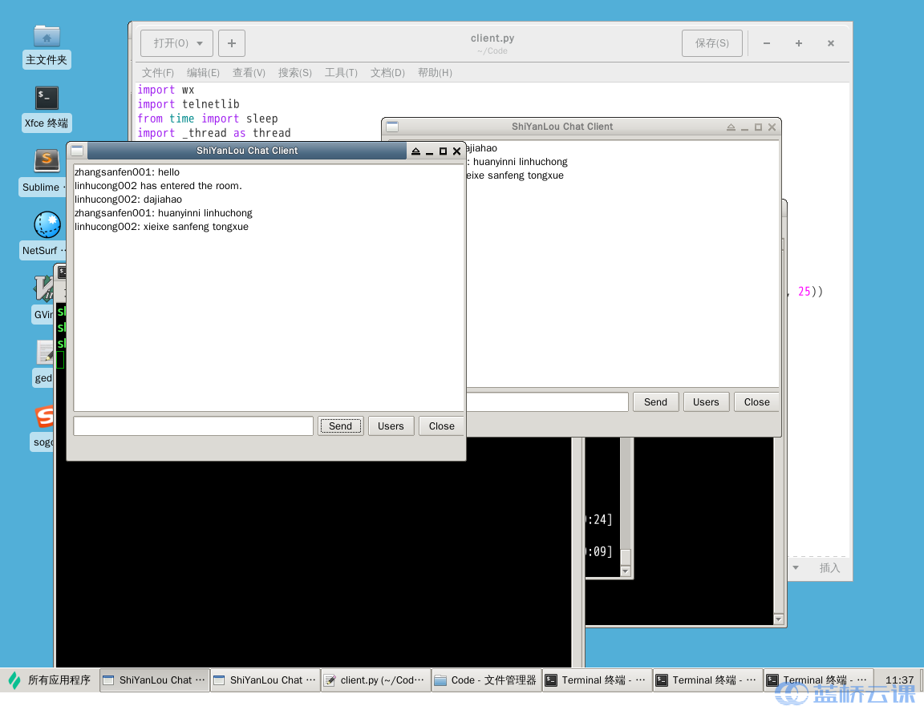Open the 文件(F) menu in gedit
This screenshot has width=924, height=718.
coord(157,73)
